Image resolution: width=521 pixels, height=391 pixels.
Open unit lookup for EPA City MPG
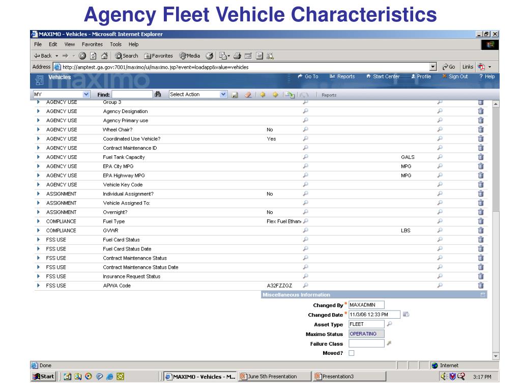pos(440,166)
